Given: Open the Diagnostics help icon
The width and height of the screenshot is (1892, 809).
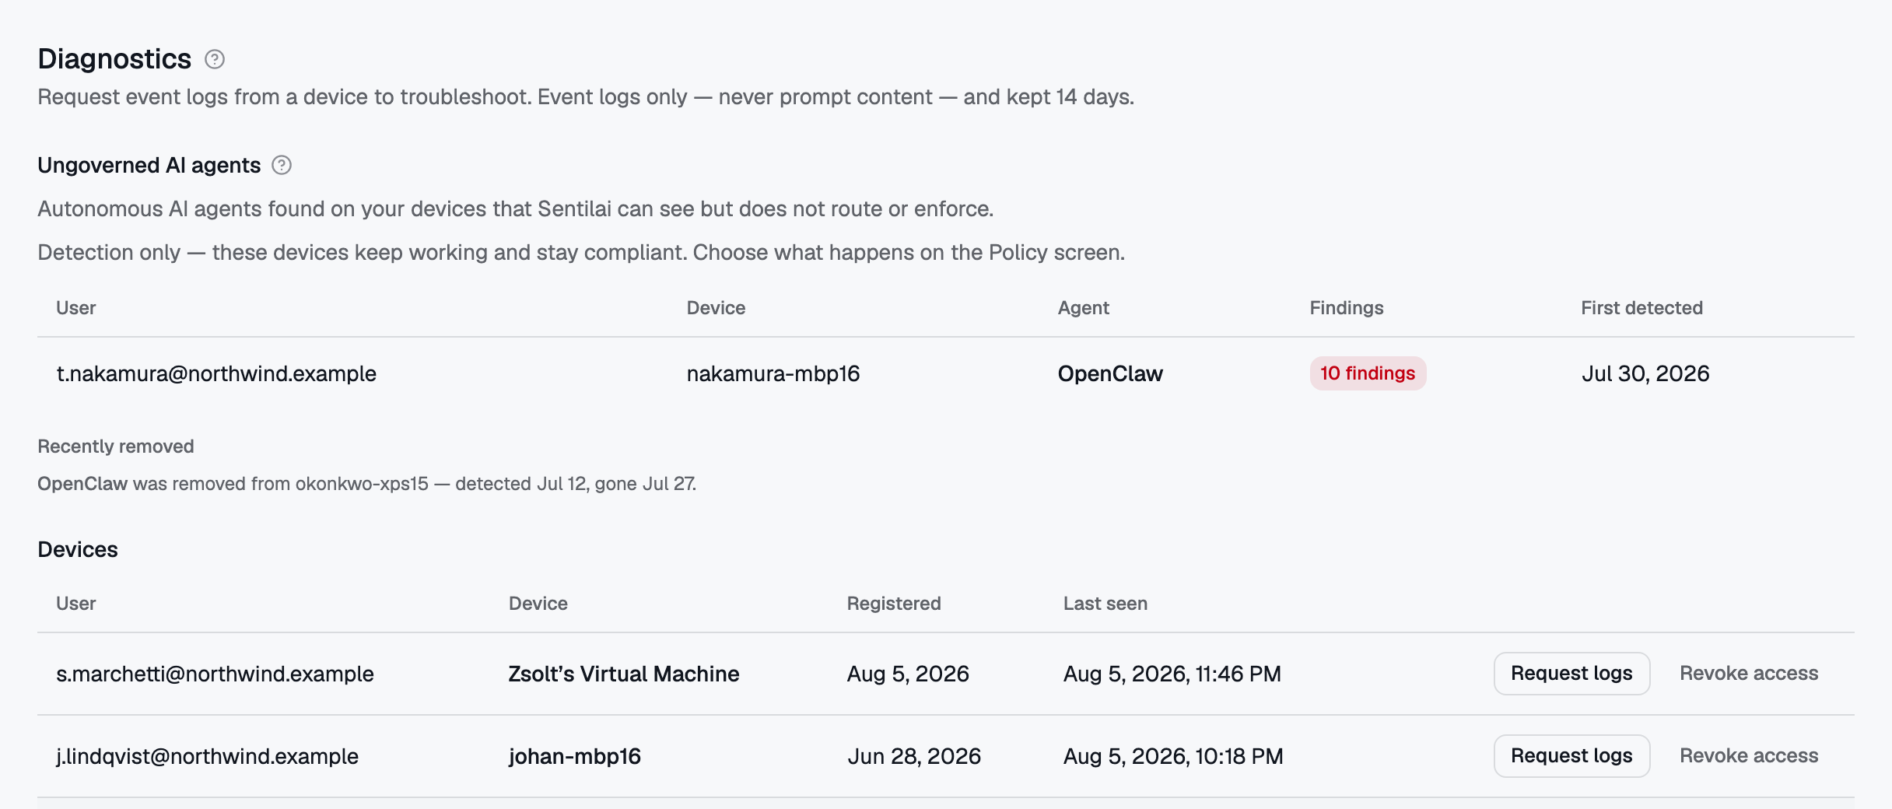Looking at the screenshot, I should click(x=215, y=59).
